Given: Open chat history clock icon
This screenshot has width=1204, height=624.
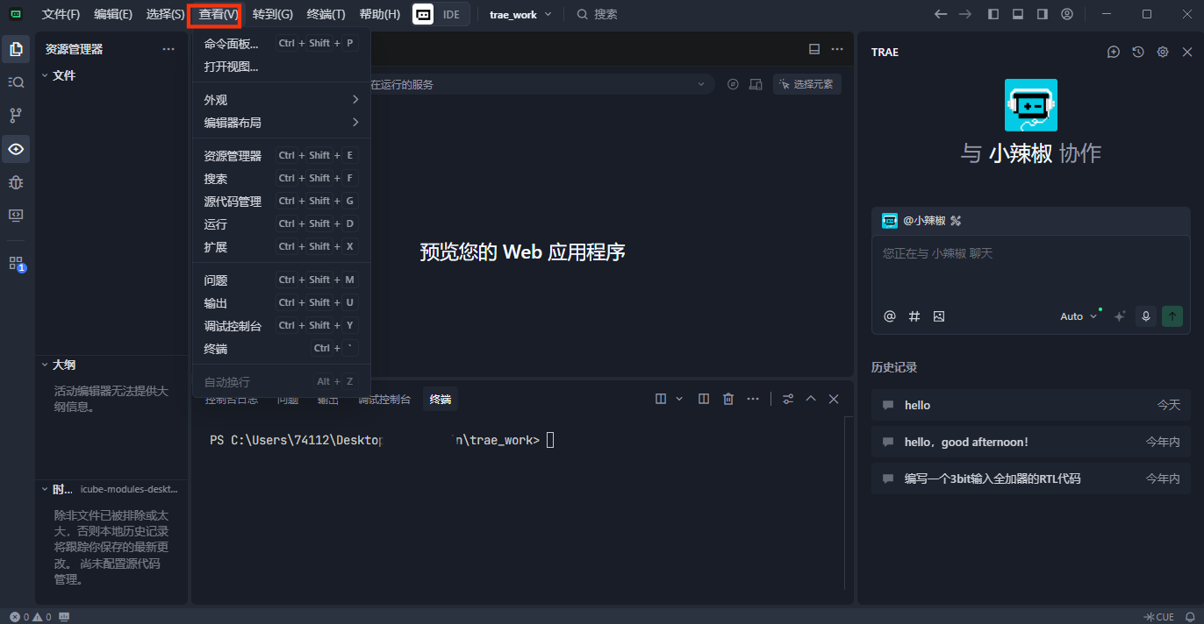Looking at the screenshot, I should click(1138, 52).
